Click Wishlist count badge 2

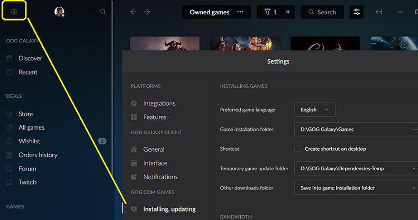point(102,141)
